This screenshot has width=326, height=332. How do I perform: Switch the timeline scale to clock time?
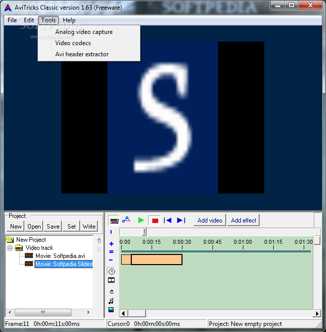[x=112, y=272]
